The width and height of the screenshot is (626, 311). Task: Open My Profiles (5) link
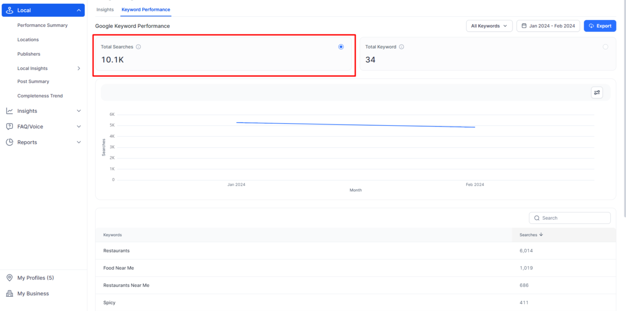click(36, 278)
